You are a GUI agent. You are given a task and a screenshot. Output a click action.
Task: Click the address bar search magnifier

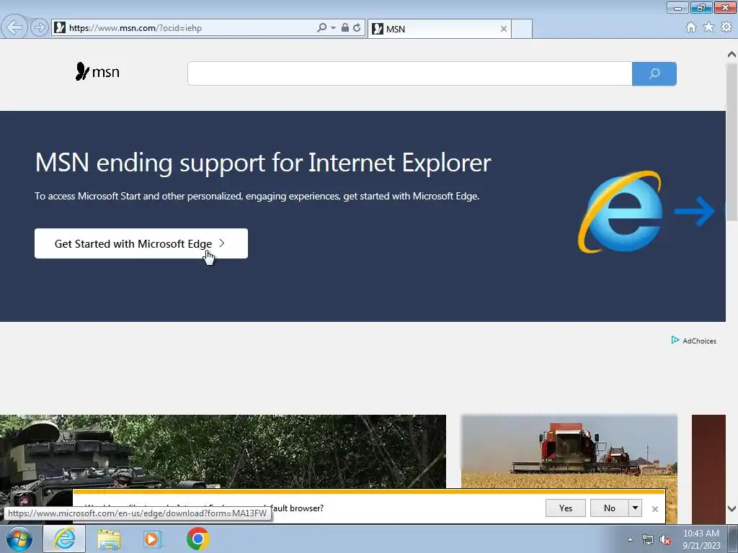pos(322,28)
